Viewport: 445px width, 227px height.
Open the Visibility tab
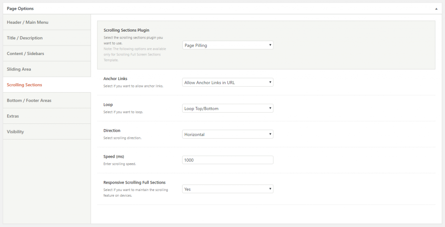click(16, 132)
